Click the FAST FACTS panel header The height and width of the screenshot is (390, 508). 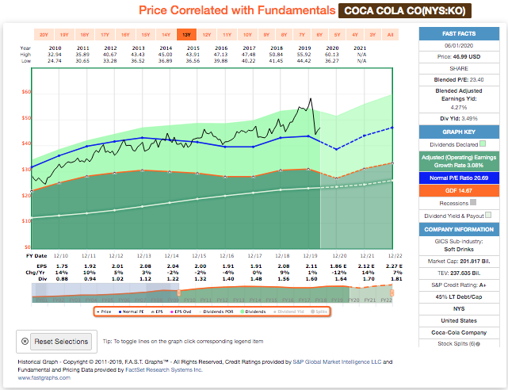459,33
